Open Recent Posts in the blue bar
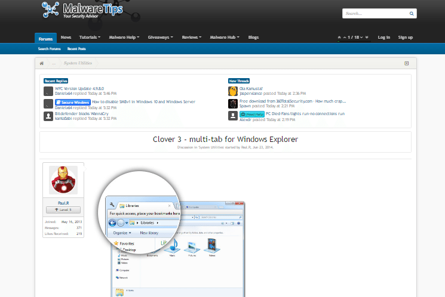Viewport: 445px width, 297px height. [x=76, y=49]
